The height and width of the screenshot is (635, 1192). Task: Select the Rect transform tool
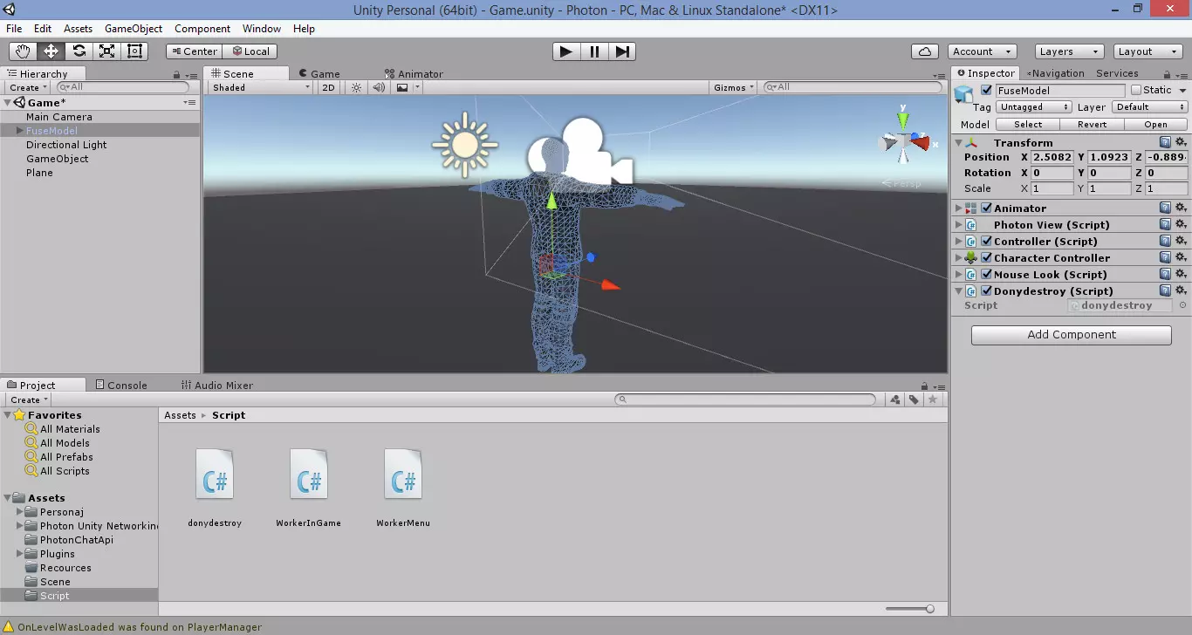pyautogui.click(x=134, y=51)
